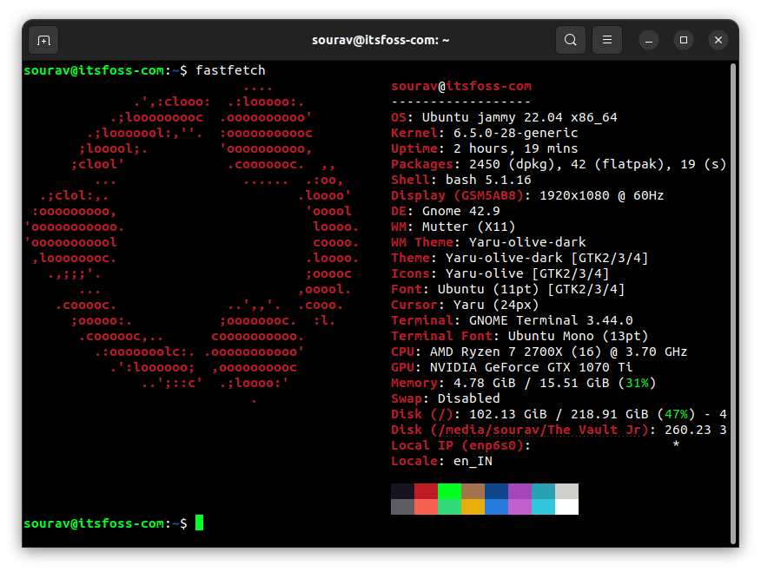Click the window title sourav@itsfoss-com: ~
761x572 pixels.
[x=380, y=40]
